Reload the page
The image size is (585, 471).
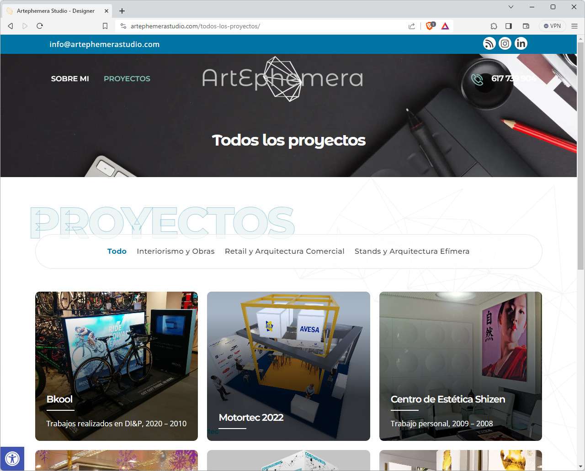point(40,26)
